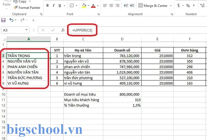Open font color dropdown arrow

tap(98, 6)
